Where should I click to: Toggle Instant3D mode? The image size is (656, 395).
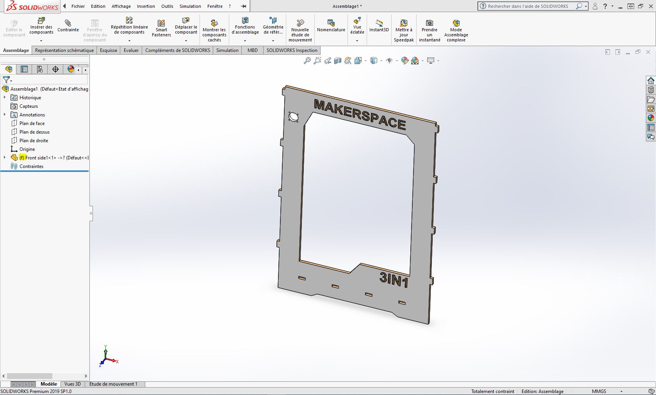(379, 26)
